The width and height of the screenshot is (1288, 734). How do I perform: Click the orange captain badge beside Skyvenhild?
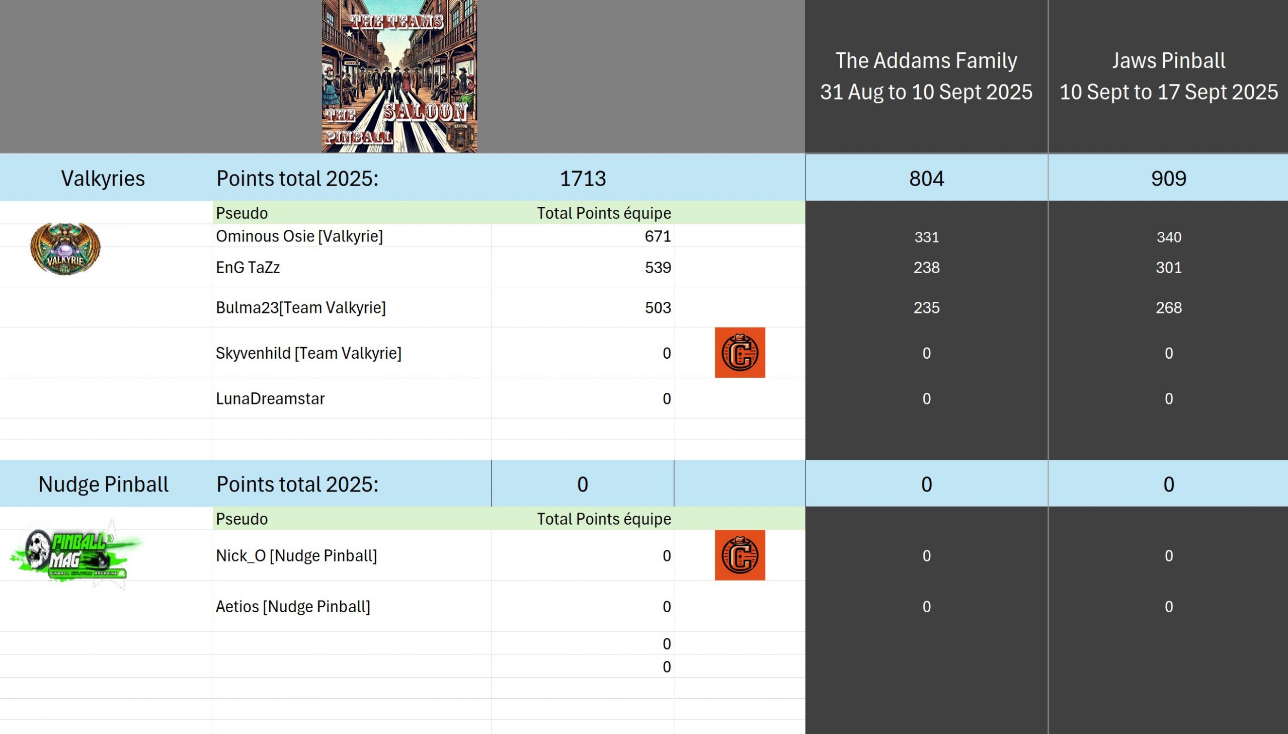click(740, 352)
